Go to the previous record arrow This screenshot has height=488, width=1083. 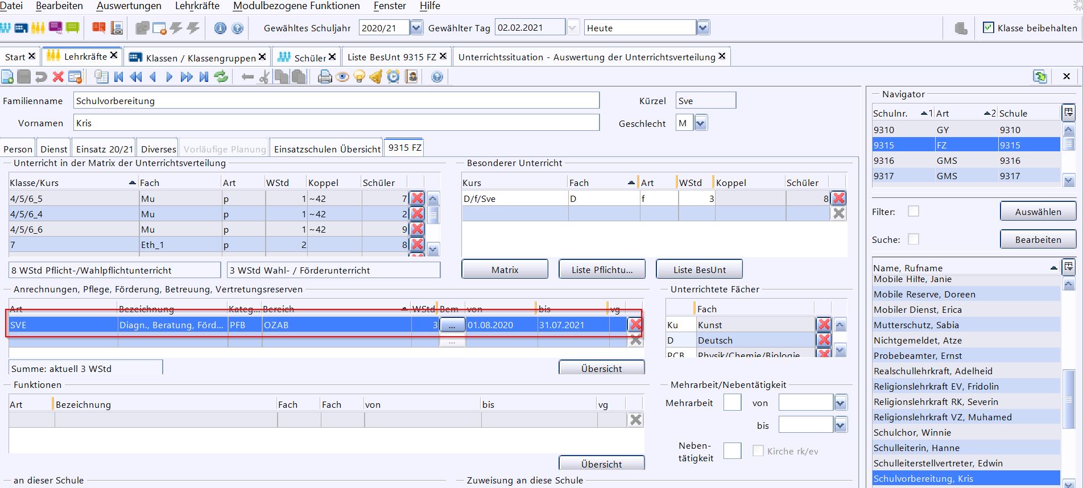point(152,77)
